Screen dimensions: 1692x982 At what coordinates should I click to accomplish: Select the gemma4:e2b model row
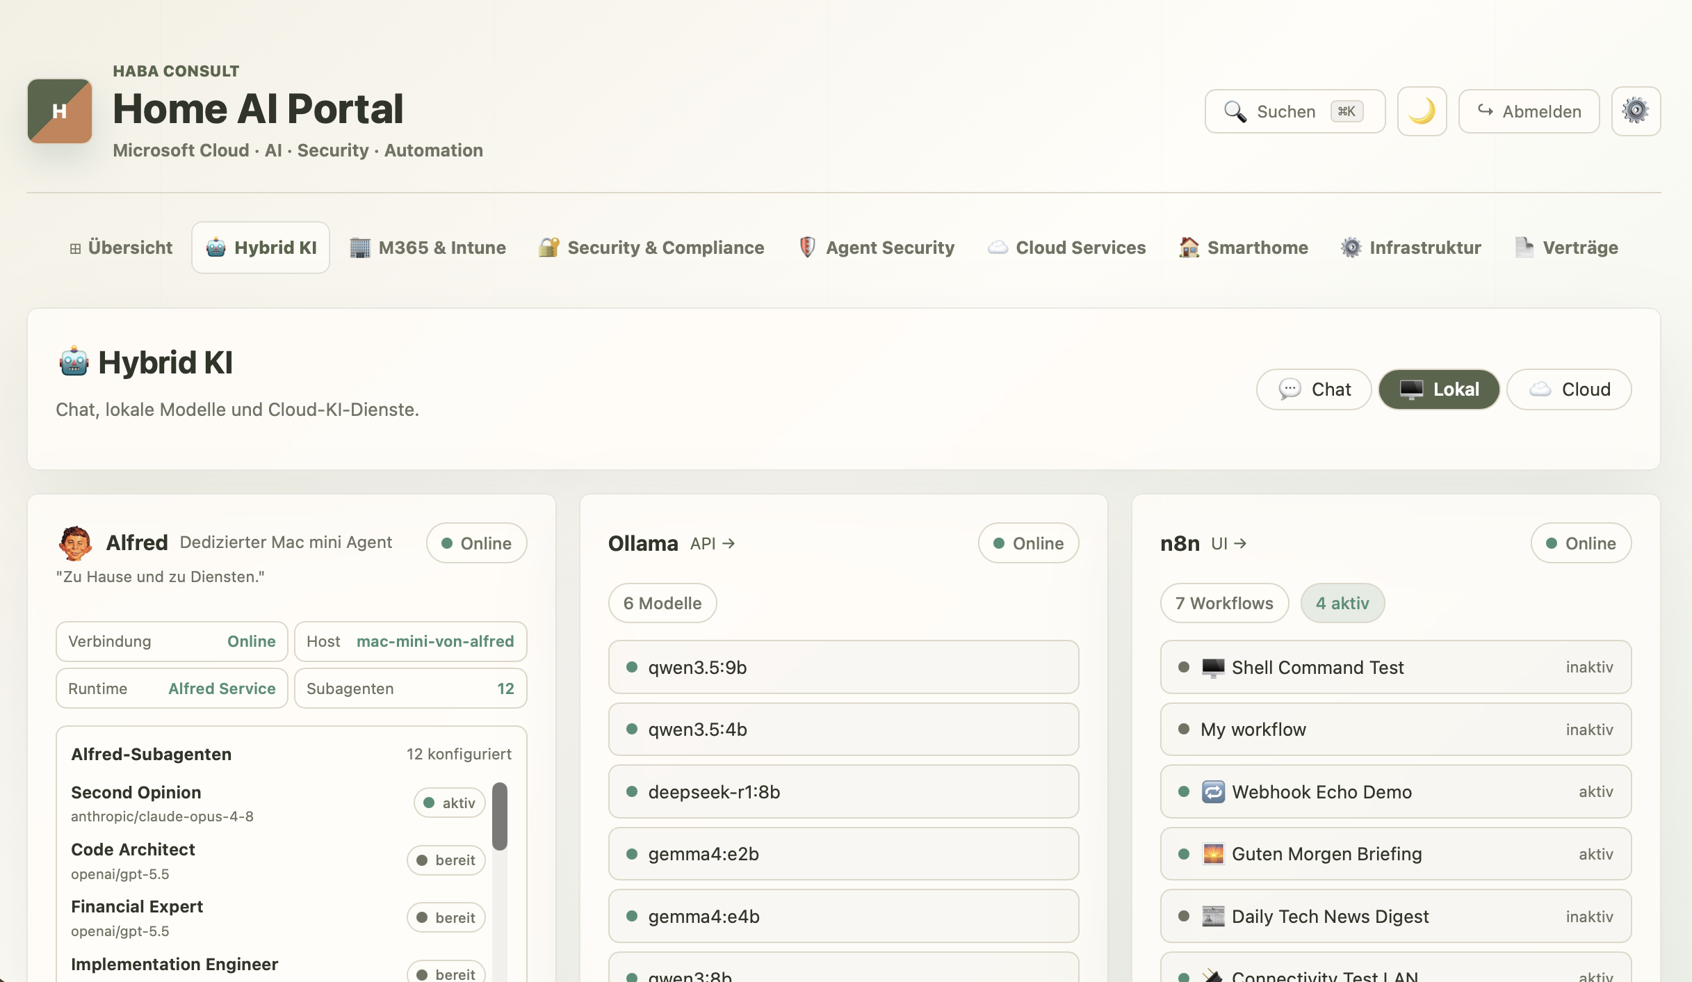(844, 853)
